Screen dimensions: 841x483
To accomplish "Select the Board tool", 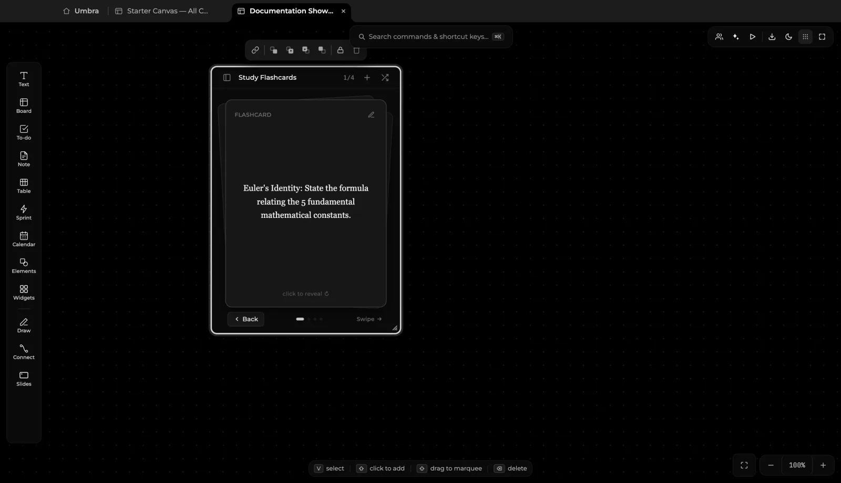I will 24,106.
